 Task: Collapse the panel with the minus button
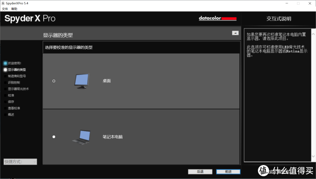click(x=235, y=33)
